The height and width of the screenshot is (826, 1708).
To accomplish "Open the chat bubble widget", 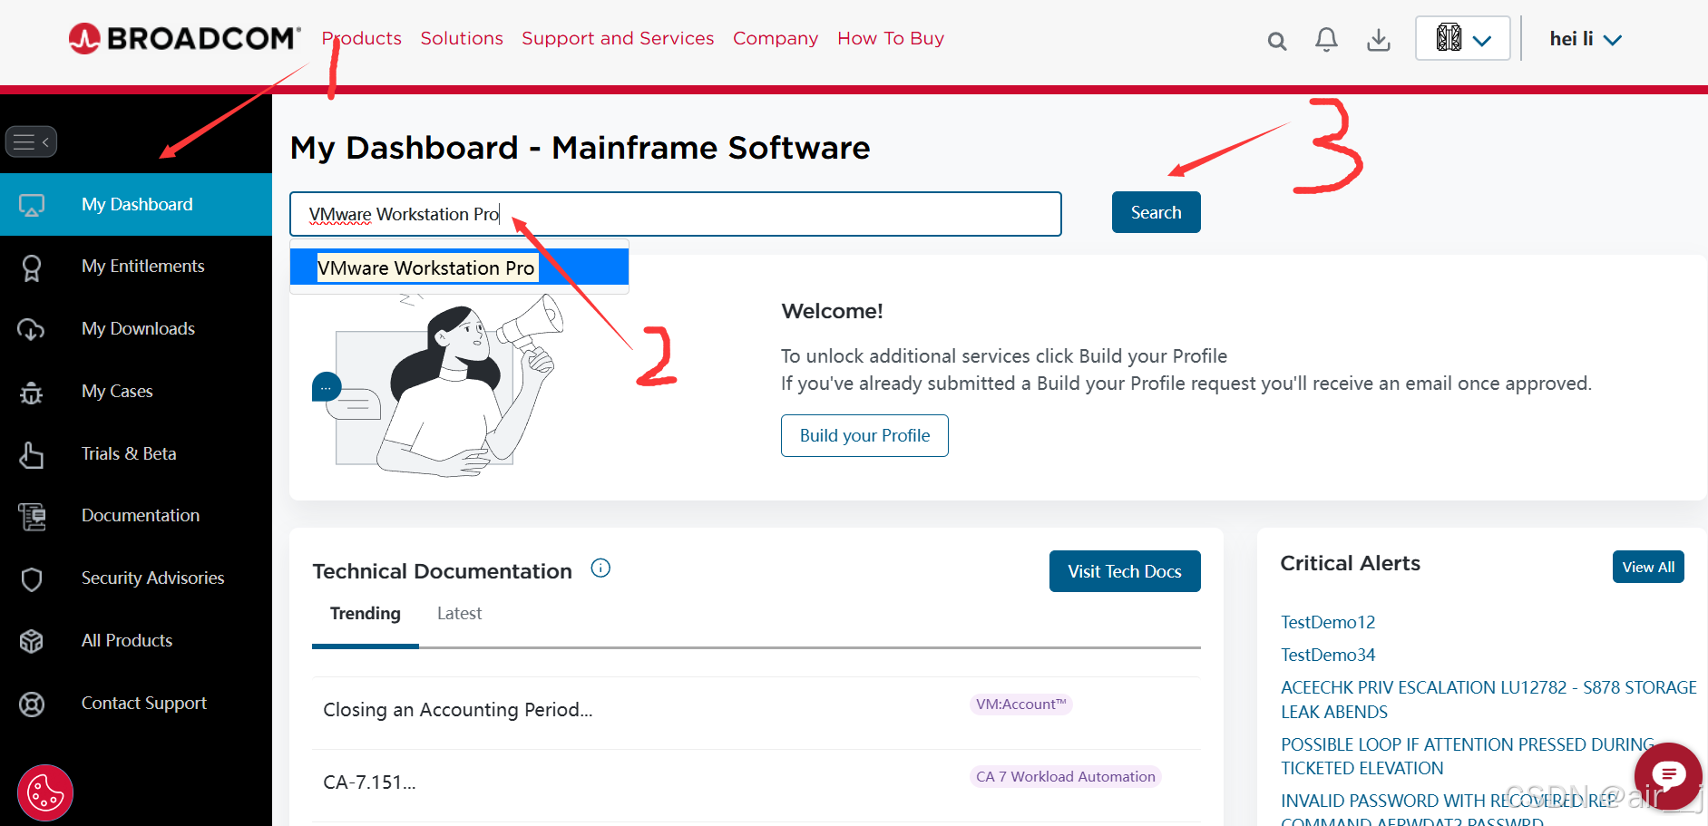I will (x=1668, y=776).
